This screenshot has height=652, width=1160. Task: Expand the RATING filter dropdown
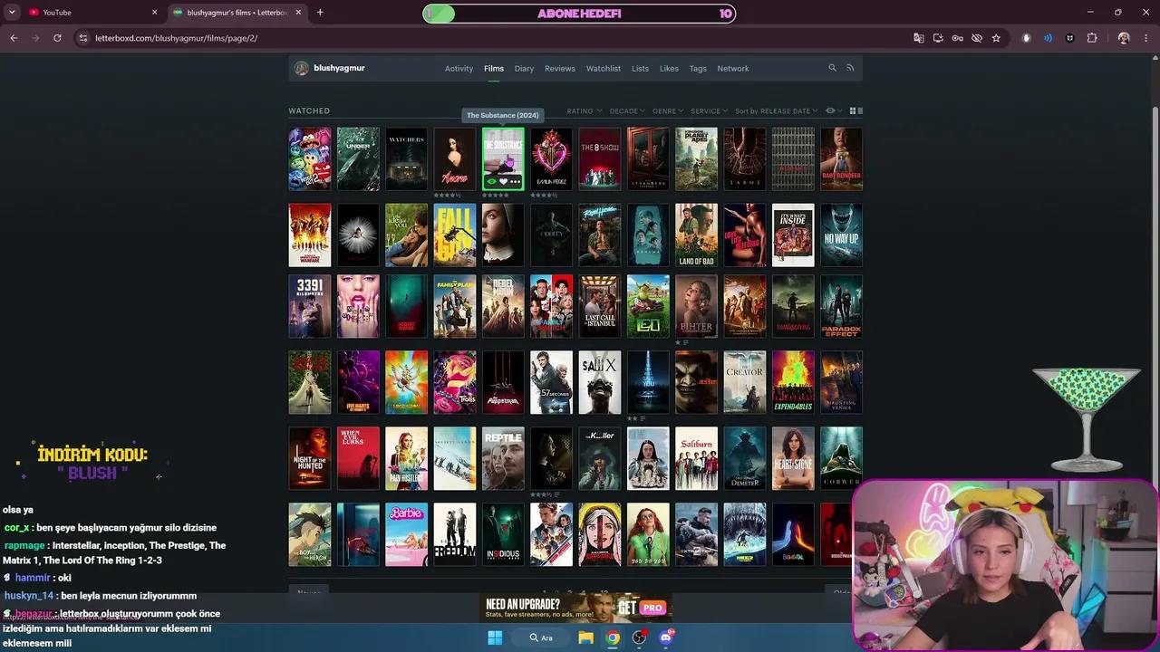click(585, 111)
